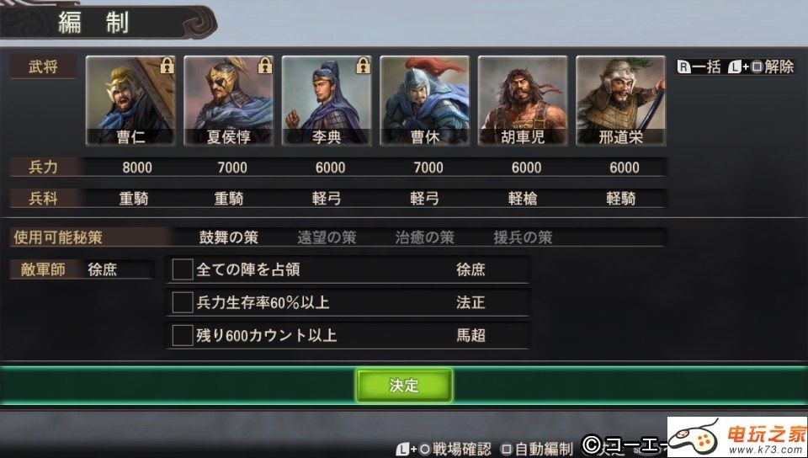Choose the 邢道栄 officer card
Viewport: 808px width, 458px height.
coord(620,100)
